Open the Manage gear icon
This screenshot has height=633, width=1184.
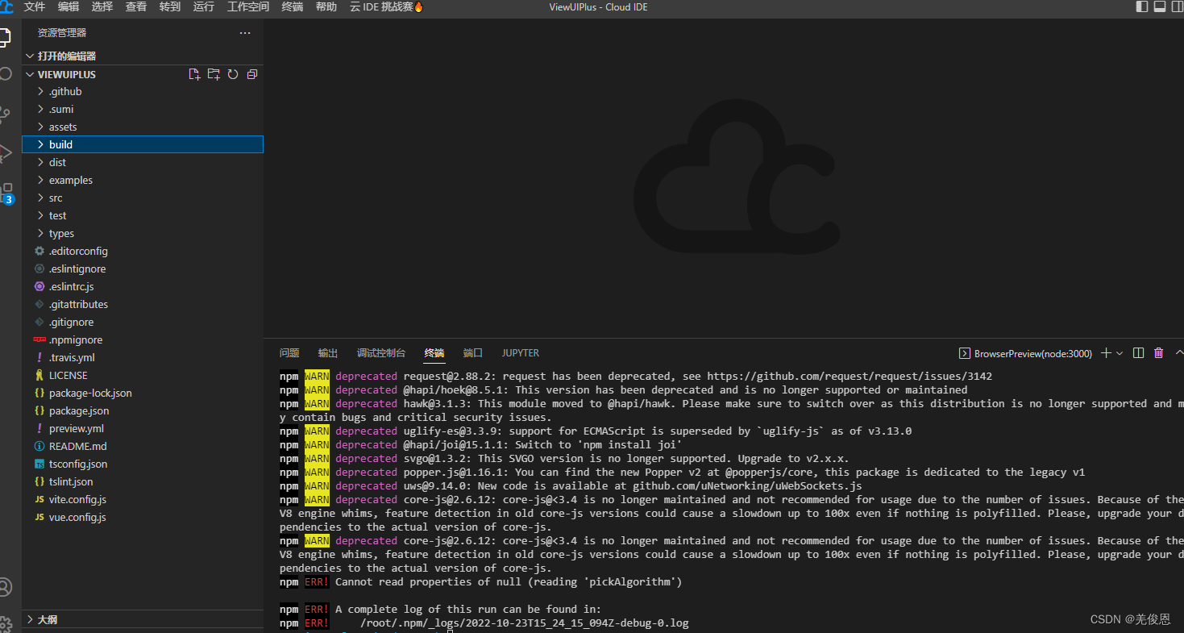click(5, 624)
